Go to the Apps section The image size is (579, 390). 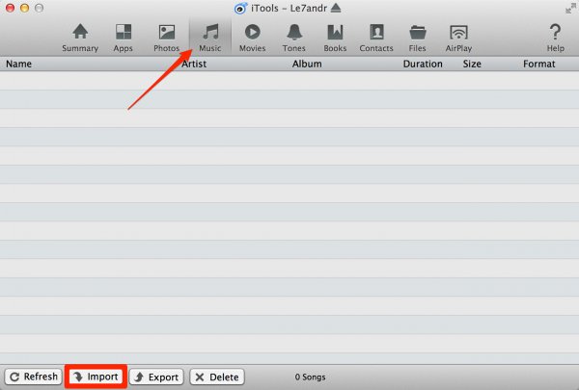(x=123, y=38)
